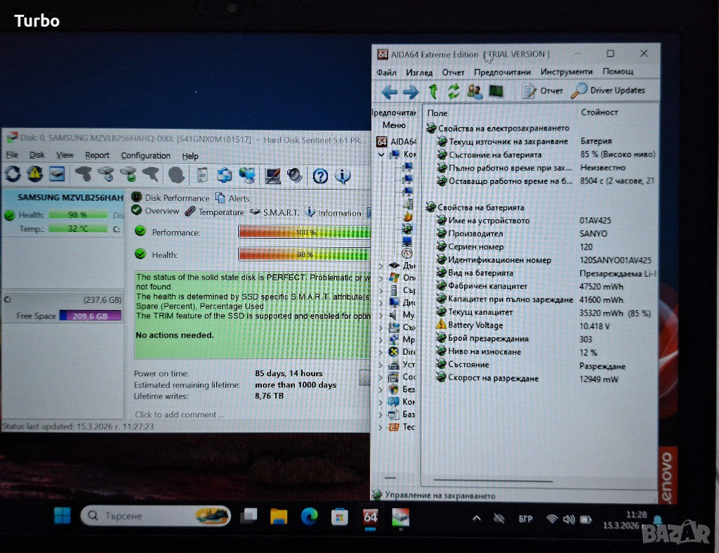Click the AIDA64 refresh icon
Screen dimensions: 719x553
click(x=454, y=91)
